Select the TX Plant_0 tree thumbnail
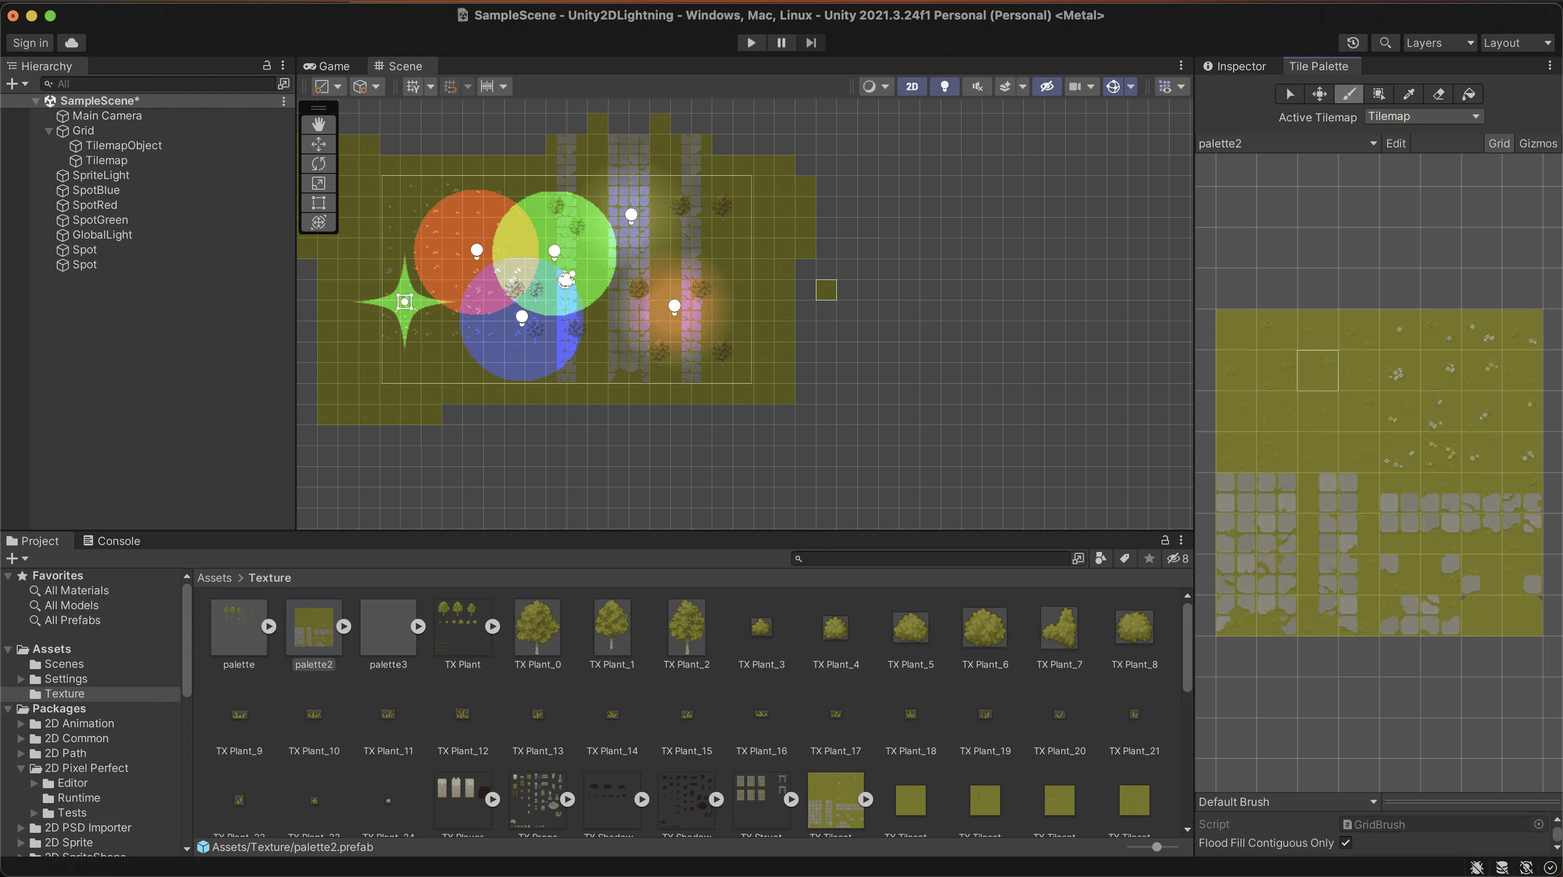 point(537,627)
